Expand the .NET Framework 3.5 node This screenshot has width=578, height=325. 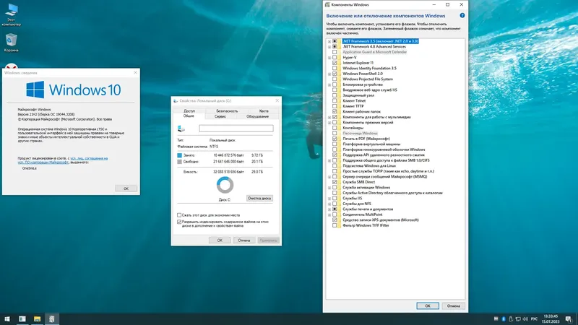[329, 41]
